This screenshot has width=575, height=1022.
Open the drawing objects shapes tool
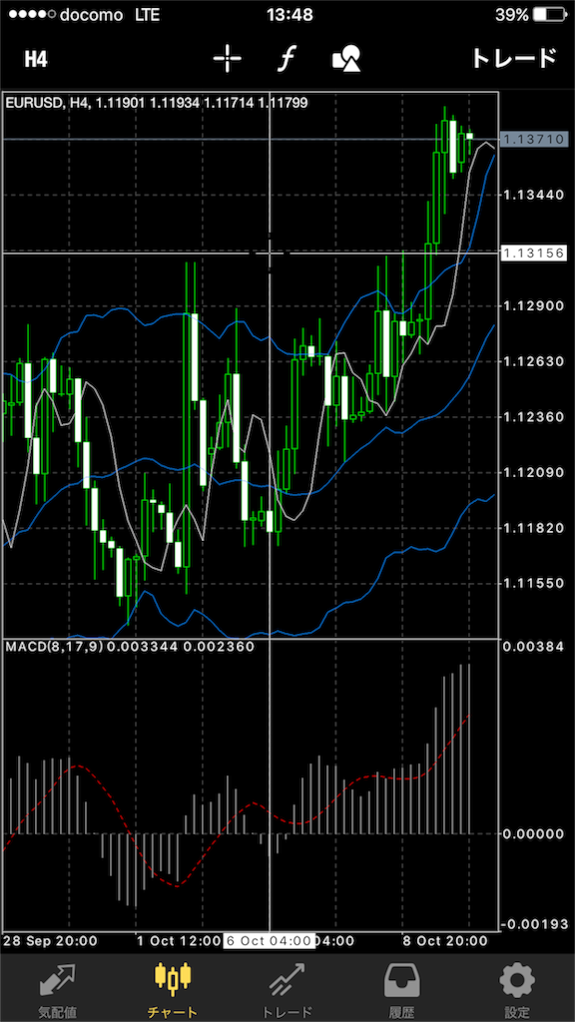pos(346,59)
